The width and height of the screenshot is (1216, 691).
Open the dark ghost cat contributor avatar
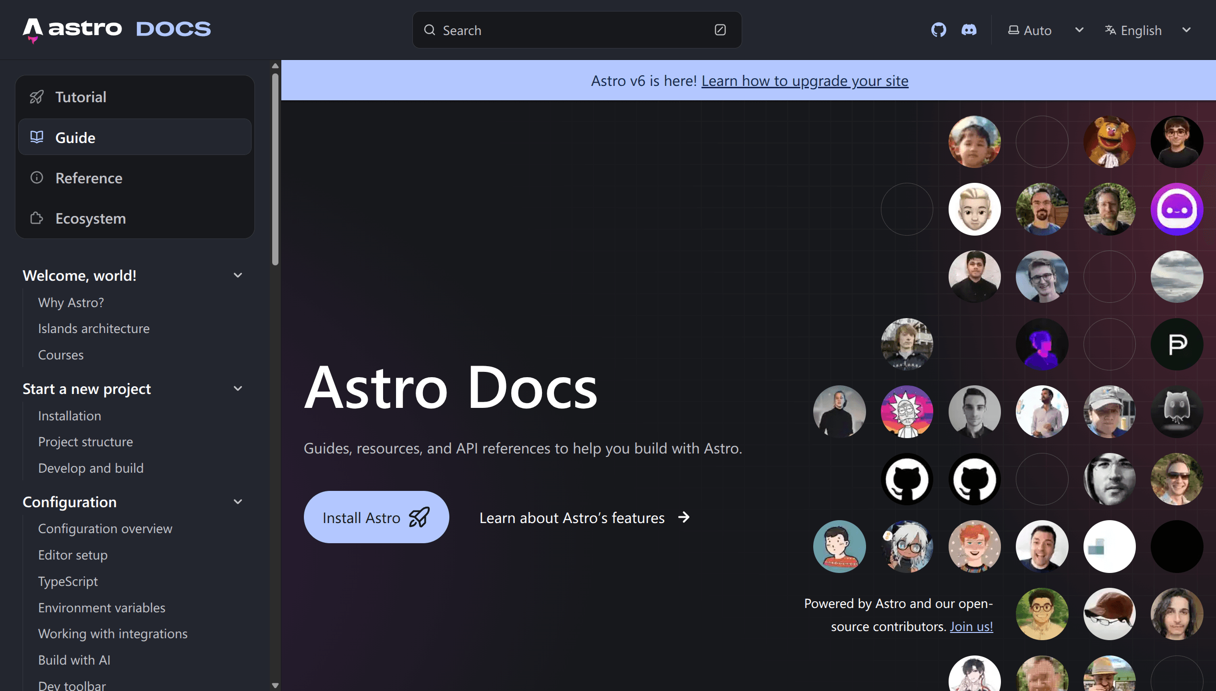pos(1177,412)
